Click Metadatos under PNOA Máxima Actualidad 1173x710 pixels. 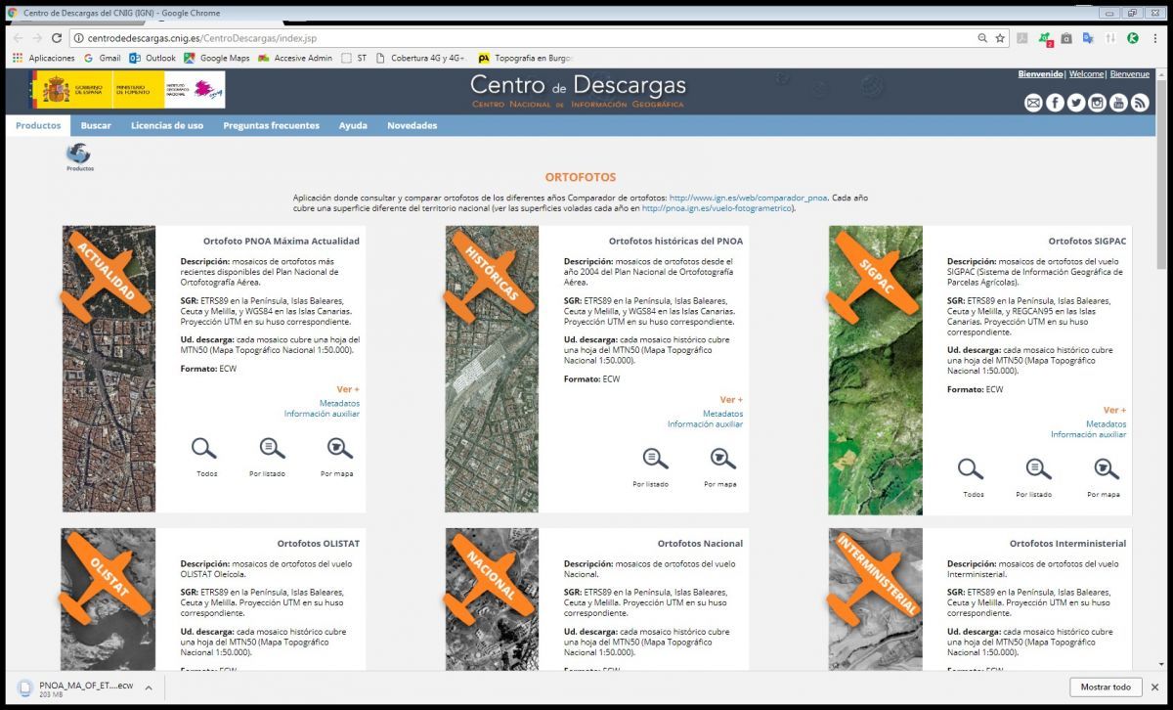click(x=339, y=403)
